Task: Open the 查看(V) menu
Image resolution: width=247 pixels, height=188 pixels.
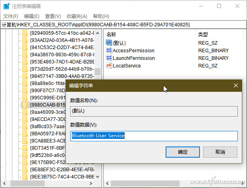Action: (x=53, y=16)
